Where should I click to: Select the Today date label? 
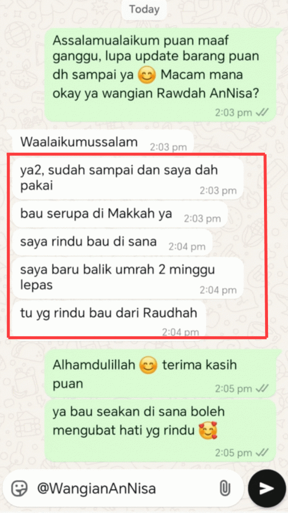(144, 9)
